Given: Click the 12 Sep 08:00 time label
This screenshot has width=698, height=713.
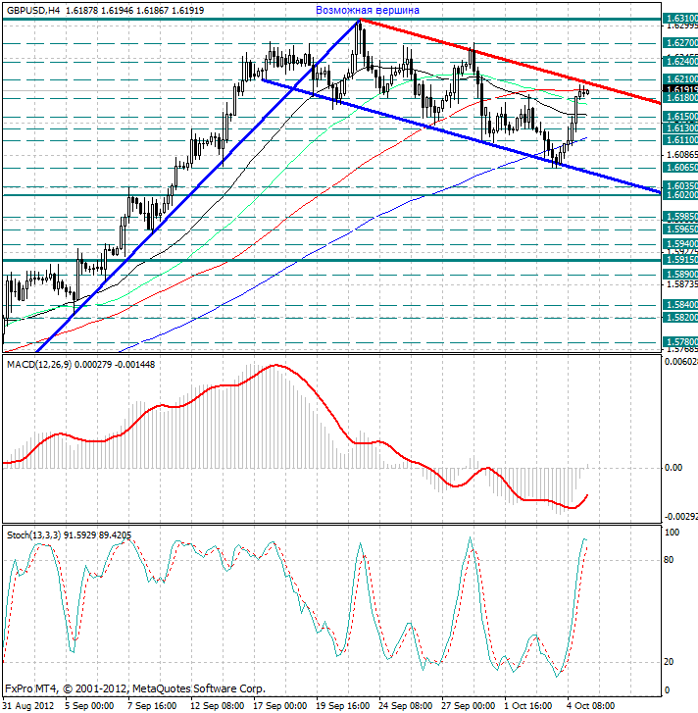Looking at the screenshot, I should (217, 706).
